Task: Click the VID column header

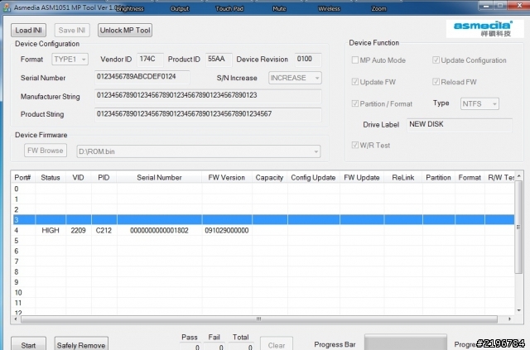Action: tap(79, 178)
